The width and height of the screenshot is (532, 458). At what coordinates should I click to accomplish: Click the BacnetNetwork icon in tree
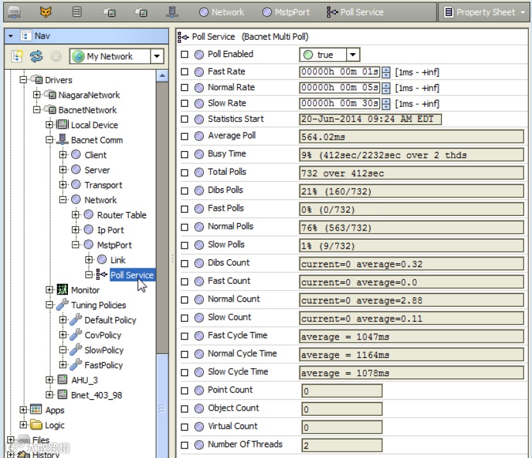(x=50, y=110)
